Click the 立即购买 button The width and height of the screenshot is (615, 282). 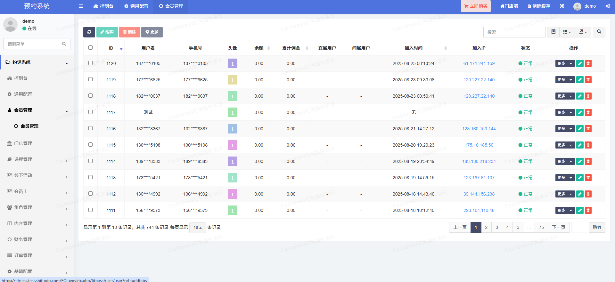476,6
